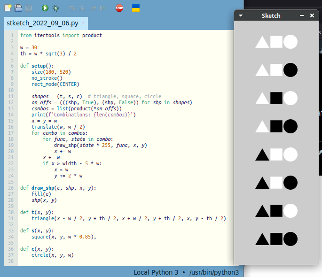Image resolution: width=322 pixels, height=277 pixels.
Task: Click the Step out debug icon
Action: coord(93,8)
